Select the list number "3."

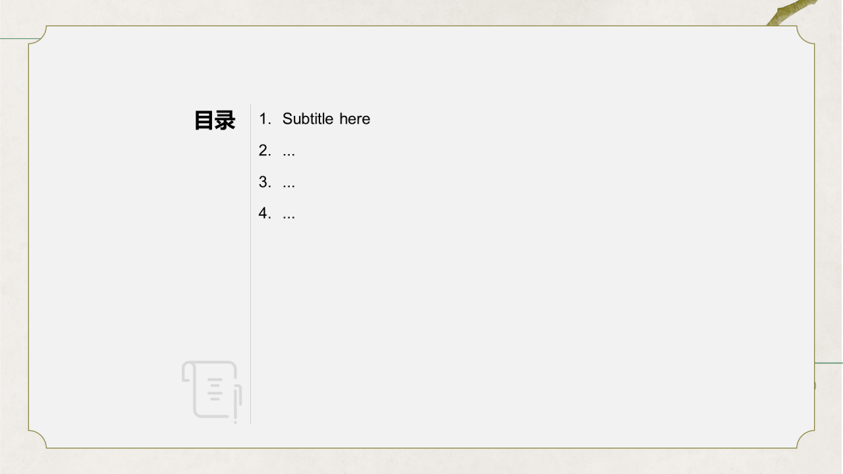click(265, 182)
